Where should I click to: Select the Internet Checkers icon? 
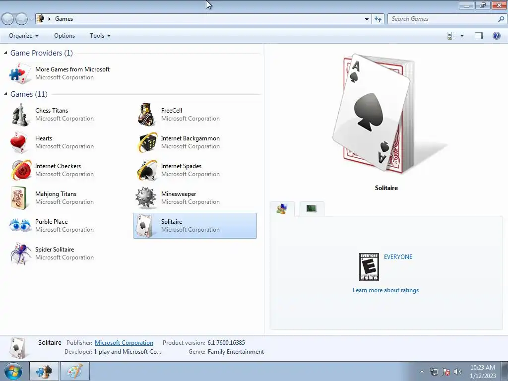point(21,170)
